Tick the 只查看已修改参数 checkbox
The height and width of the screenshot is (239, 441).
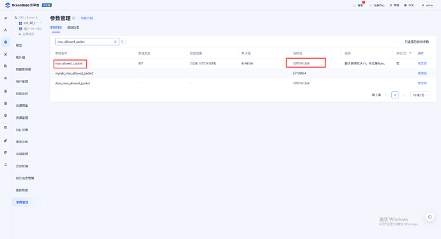[x=401, y=42]
